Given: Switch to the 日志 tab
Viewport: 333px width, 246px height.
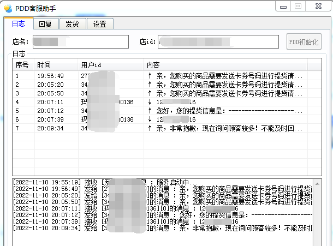Looking at the screenshot, I should click(18, 23).
